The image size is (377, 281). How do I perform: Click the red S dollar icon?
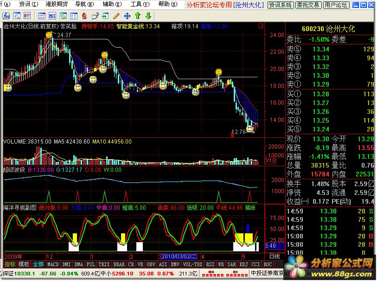(x=84, y=16)
